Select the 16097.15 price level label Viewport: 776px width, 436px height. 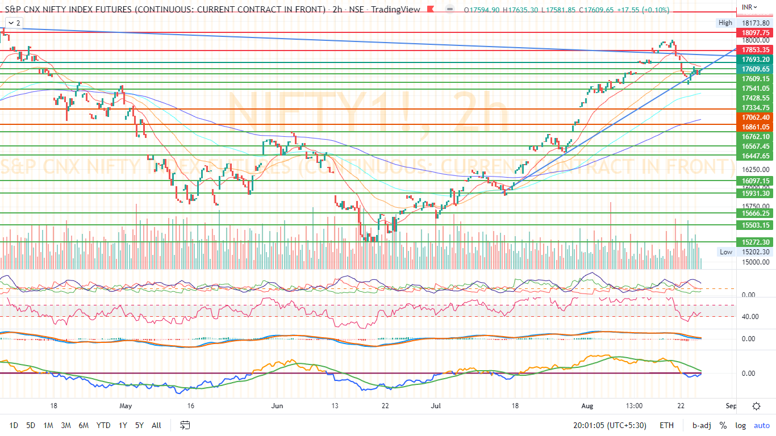point(754,181)
